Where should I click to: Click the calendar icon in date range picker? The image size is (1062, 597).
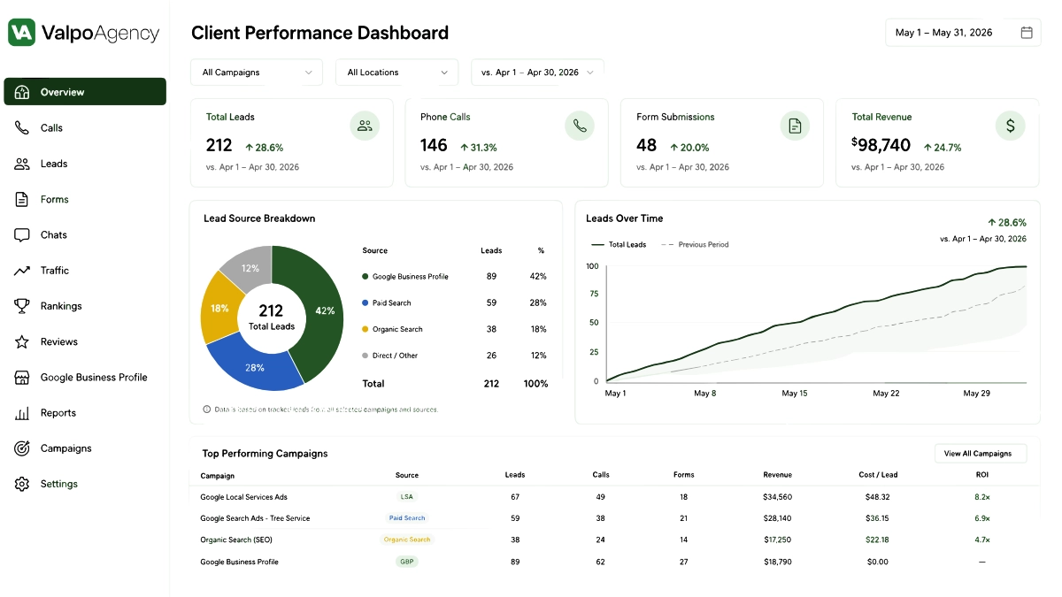pos(1027,33)
